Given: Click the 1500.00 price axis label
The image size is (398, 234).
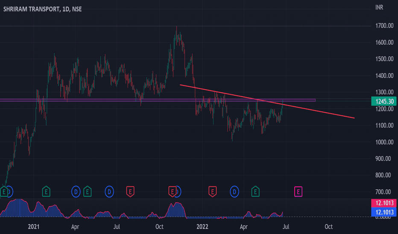Looking at the screenshot, I should (384, 59).
